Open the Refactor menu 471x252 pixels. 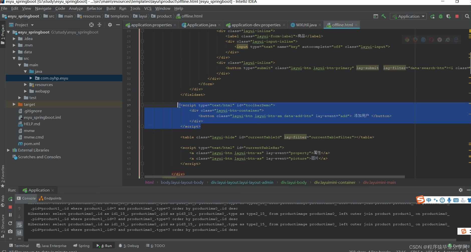click(94, 8)
